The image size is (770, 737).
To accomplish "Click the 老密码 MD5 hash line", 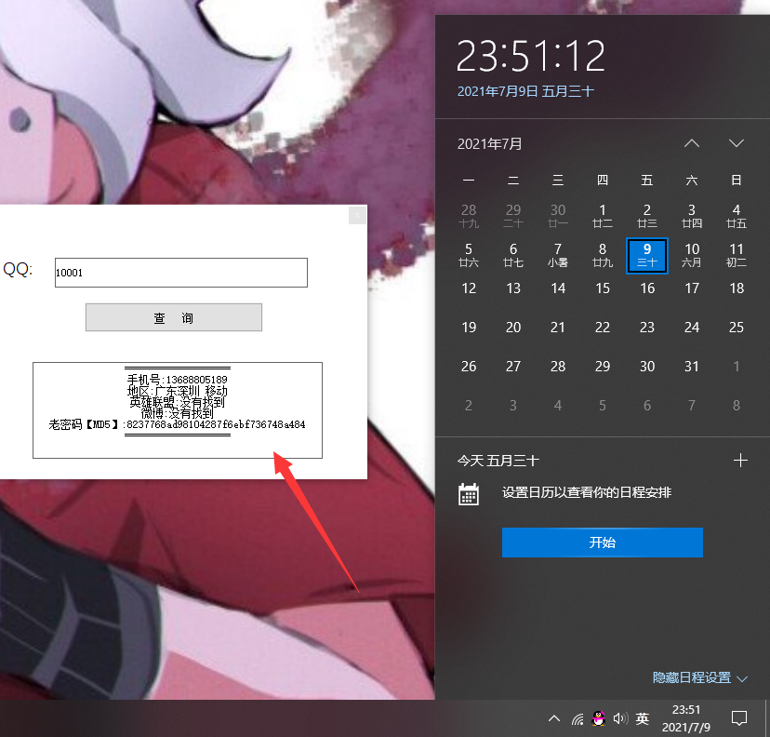I will (x=177, y=424).
